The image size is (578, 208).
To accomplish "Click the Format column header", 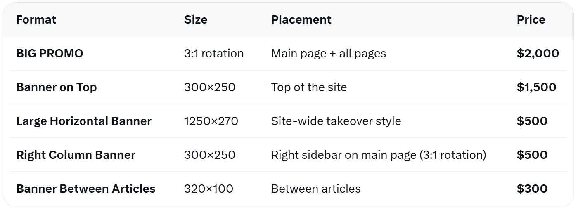I will (36, 19).
